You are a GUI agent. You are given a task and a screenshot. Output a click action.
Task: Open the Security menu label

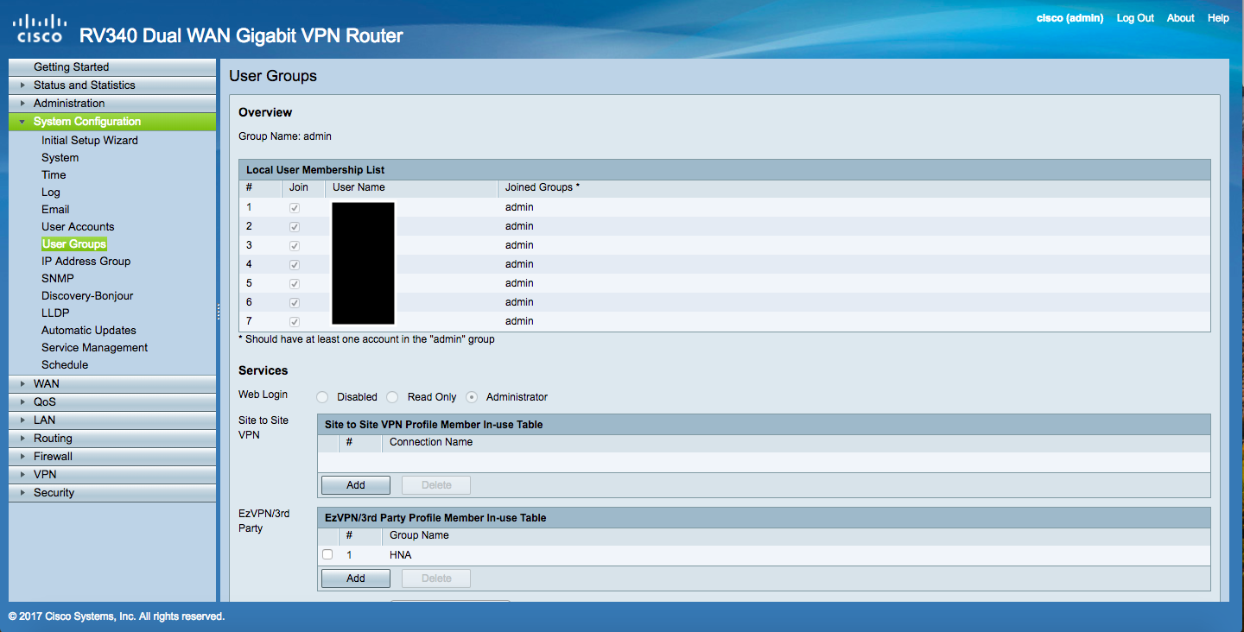point(54,493)
